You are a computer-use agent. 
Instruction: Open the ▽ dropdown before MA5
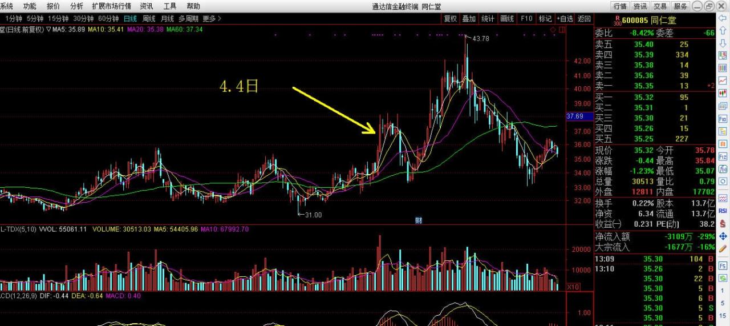pyautogui.click(x=49, y=29)
